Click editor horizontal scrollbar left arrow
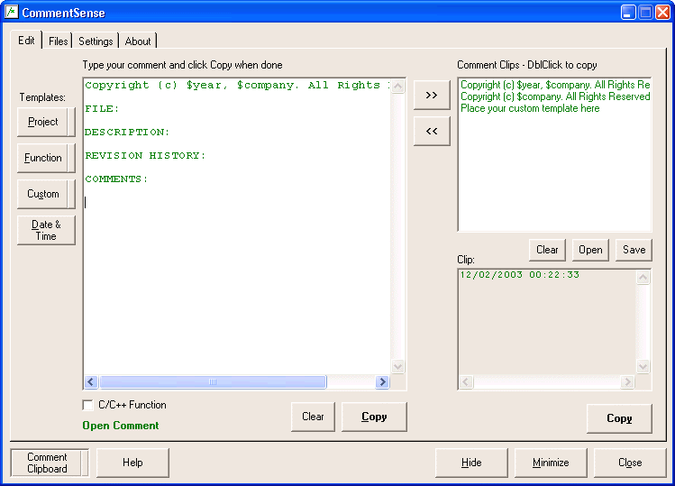This screenshot has height=486, width=675. 91,381
